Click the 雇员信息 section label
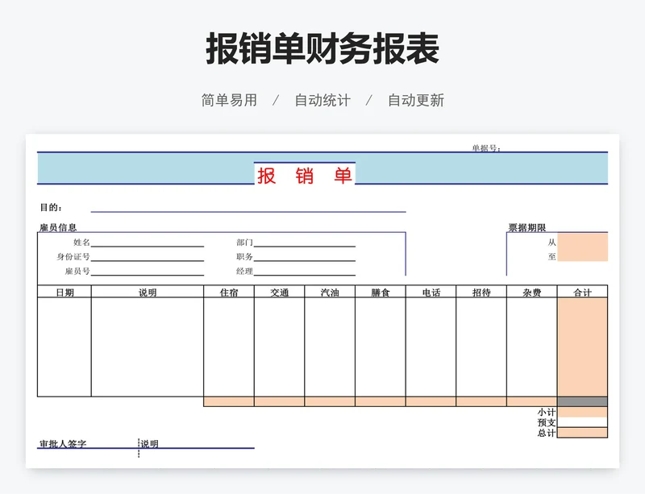This screenshot has width=645, height=494. 58,227
